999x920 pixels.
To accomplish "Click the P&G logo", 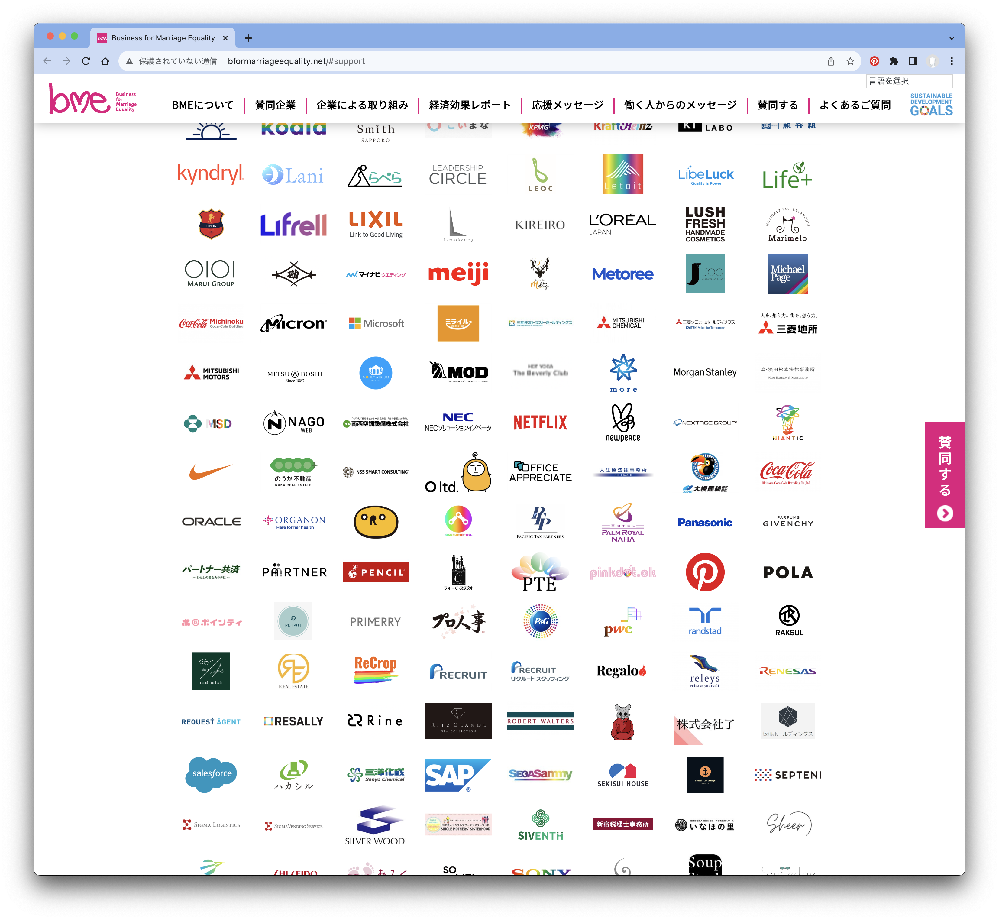I will pyautogui.click(x=540, y=621).
